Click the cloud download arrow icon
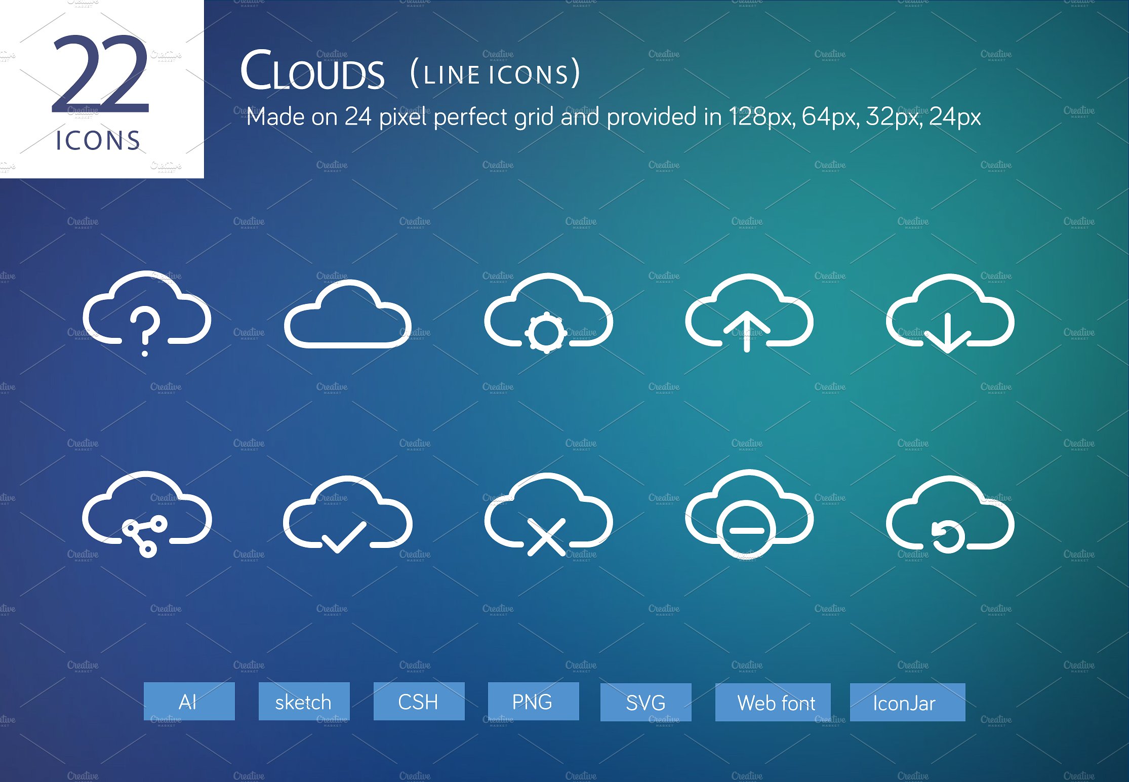This screenshot has height=782, width=1129. pyautogui.click(x=950, y=314)
